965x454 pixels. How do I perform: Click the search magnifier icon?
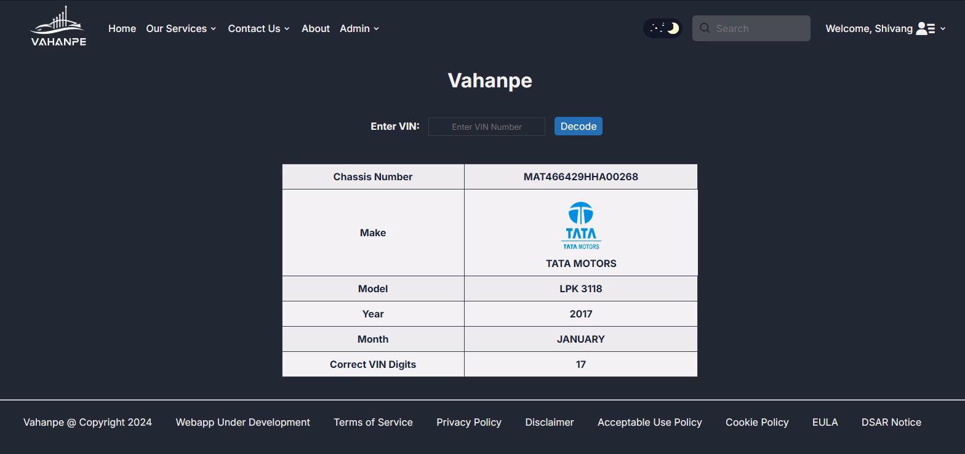click(x=705, y=28)
